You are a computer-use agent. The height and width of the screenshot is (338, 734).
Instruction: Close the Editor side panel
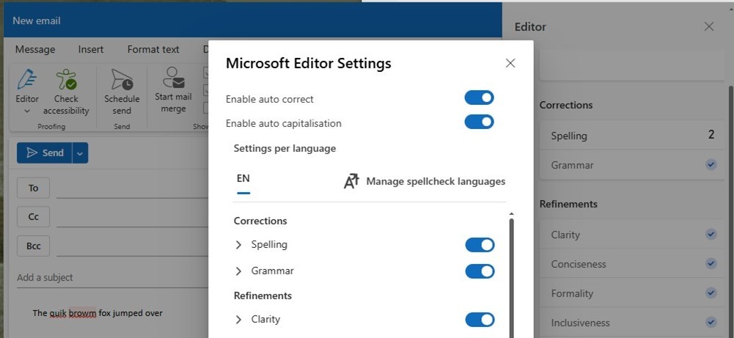pyautogui.click(x=709, y=26)
